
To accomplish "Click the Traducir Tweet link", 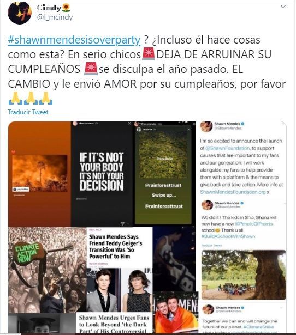I will (28, 112).
